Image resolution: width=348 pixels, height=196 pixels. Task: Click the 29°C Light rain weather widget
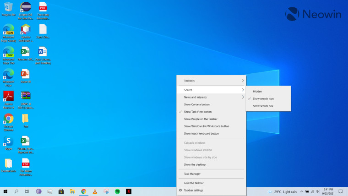[x=282, y=191]
